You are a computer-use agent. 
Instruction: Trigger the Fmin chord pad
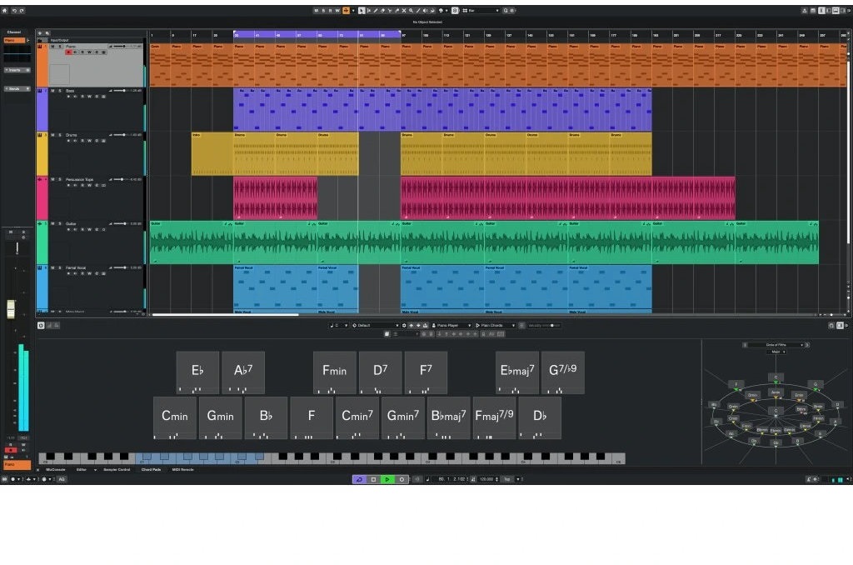pyautogui.click(x=335, y=372)
